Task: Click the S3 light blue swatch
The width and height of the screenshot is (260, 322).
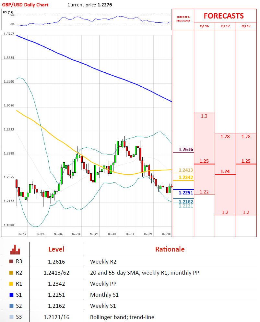Action: tap(11, 317)
